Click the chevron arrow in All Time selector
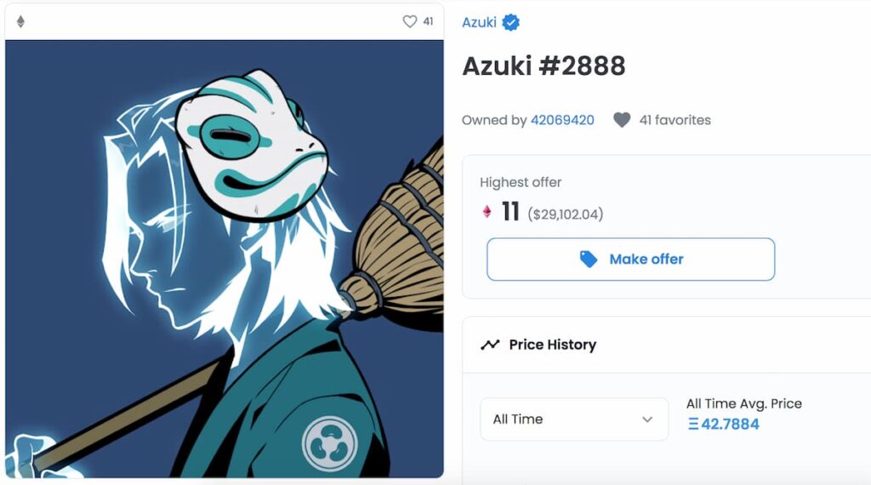871x485 pixels. [x=647, y=419]
